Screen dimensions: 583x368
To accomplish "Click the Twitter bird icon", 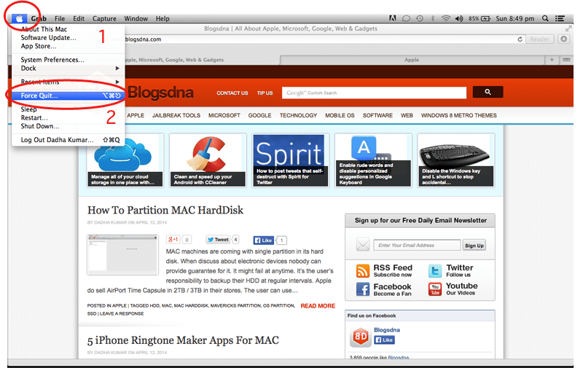I will (435, 270).
